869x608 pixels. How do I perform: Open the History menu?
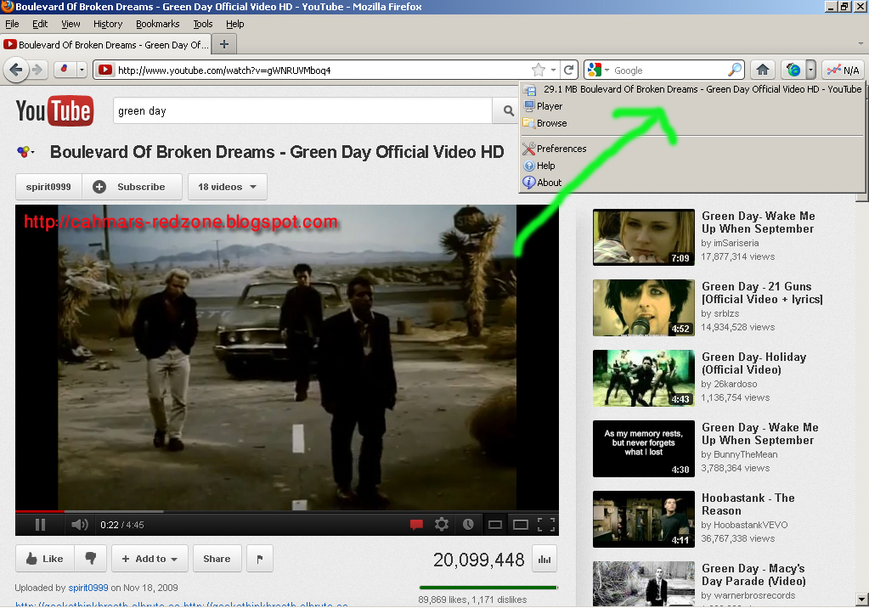(x=108, y=24)
